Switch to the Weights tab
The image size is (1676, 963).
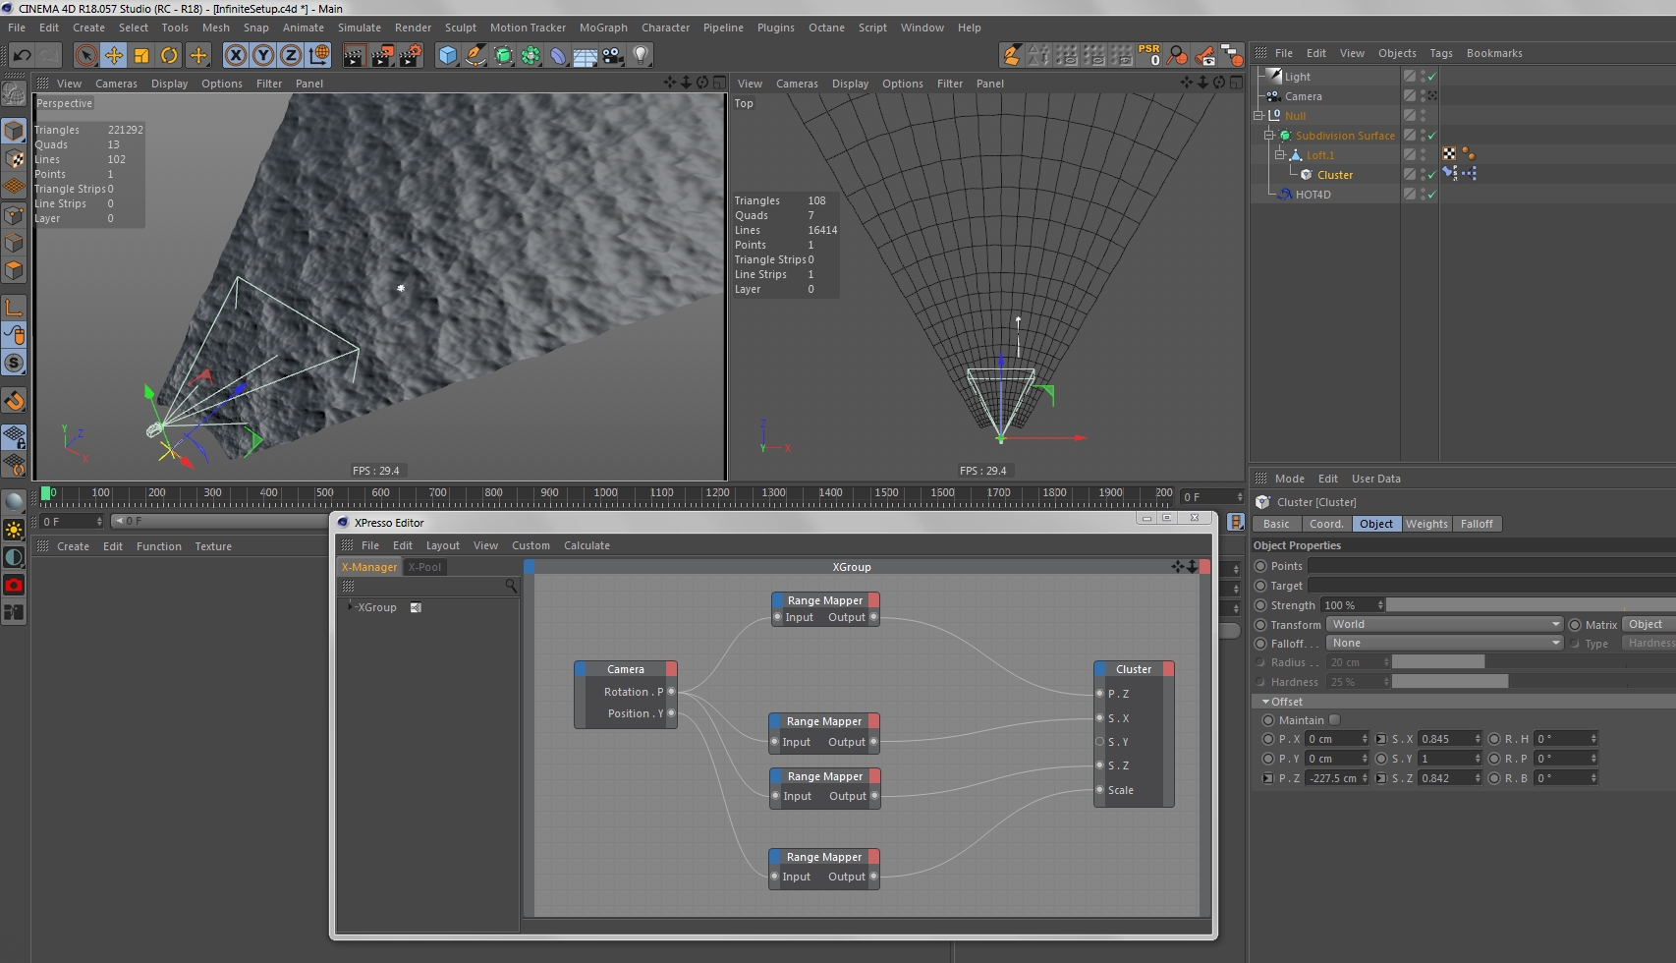1425,524
